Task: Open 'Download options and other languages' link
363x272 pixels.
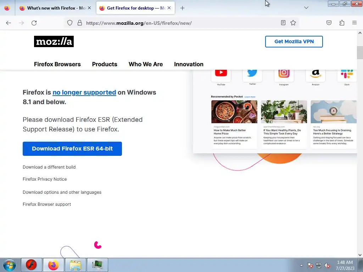Action: coord(62,192)
